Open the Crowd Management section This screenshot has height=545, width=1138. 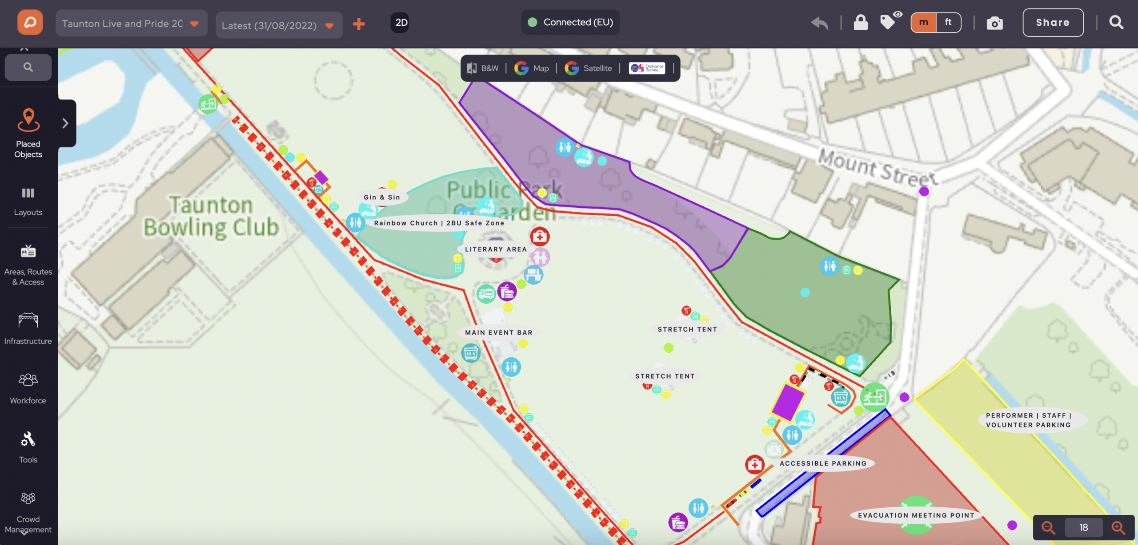28,513
